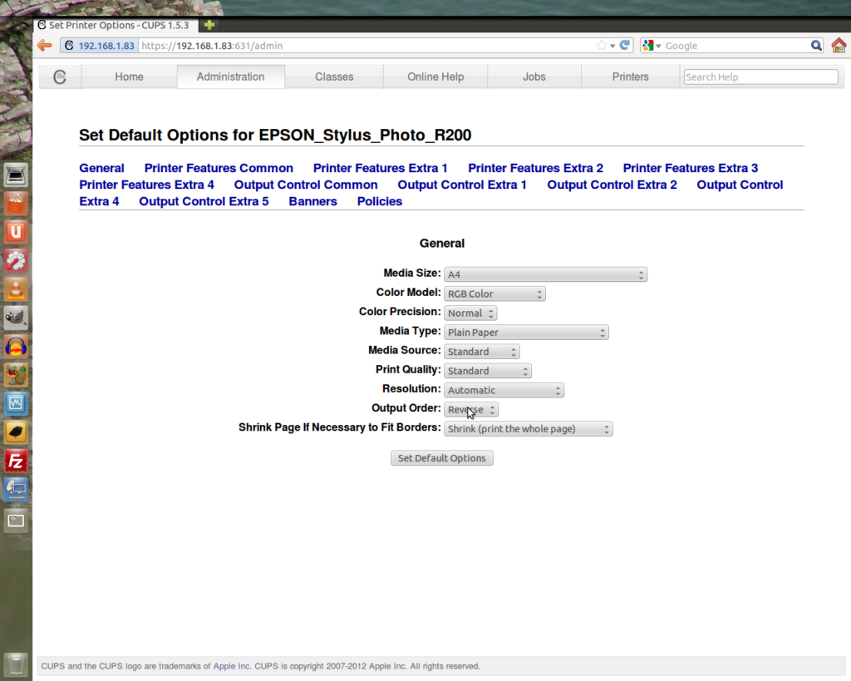Open the Trash in the dock
Viewport: 851px width, 681px height.
coord(16,664)
